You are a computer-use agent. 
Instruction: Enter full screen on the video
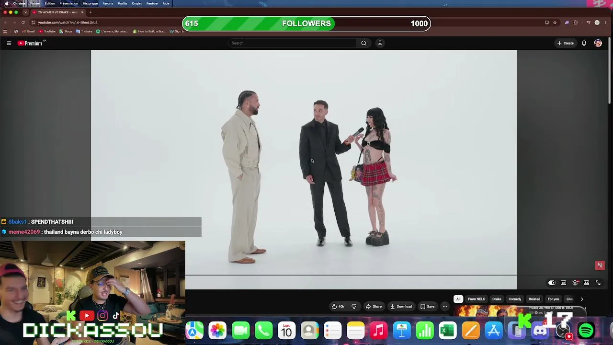click(598, 283)
